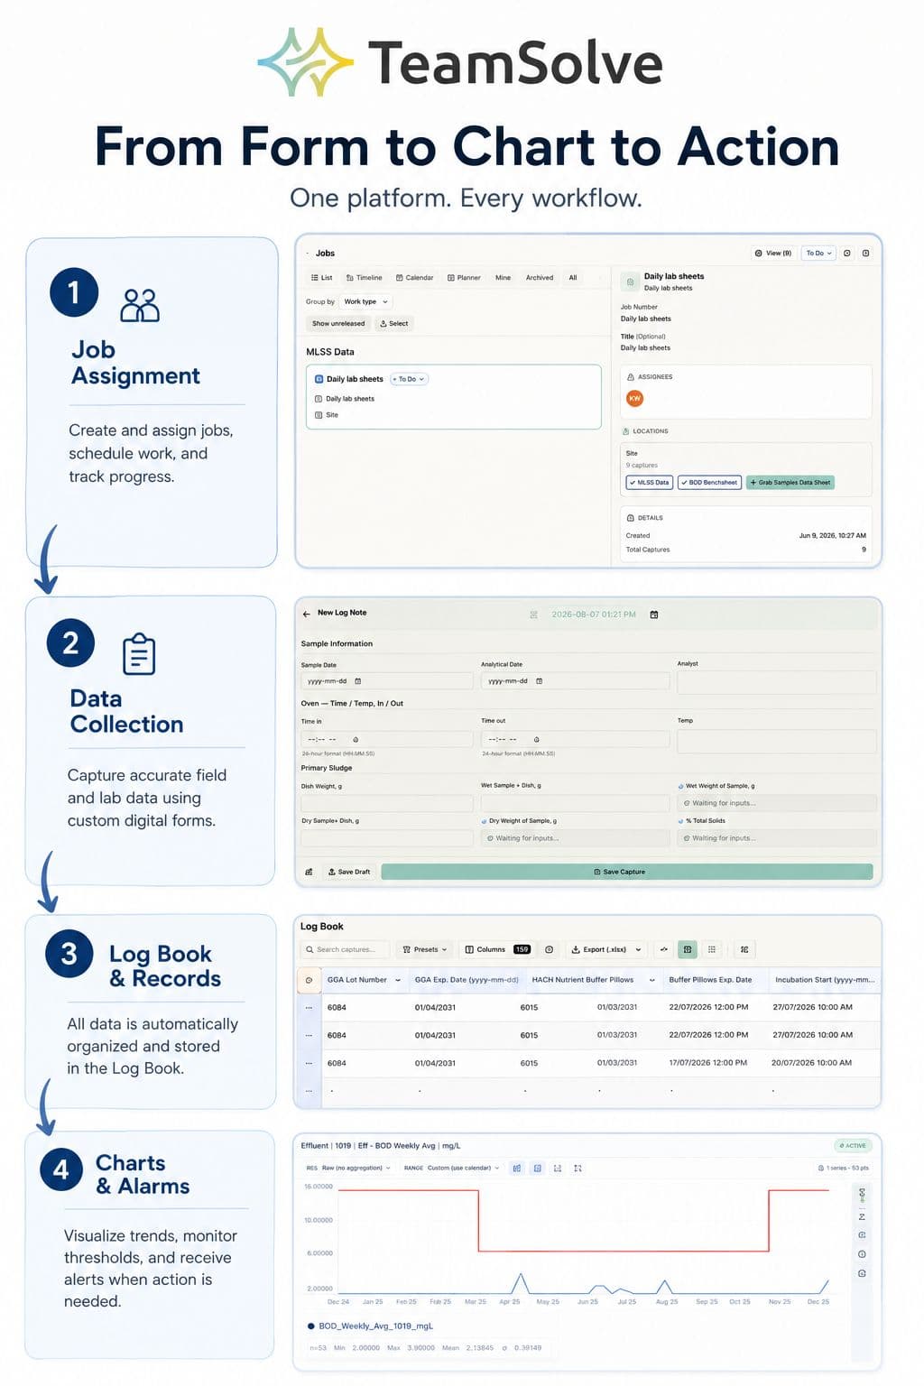Click the clock history icon in Jobs header

(847, 254)
